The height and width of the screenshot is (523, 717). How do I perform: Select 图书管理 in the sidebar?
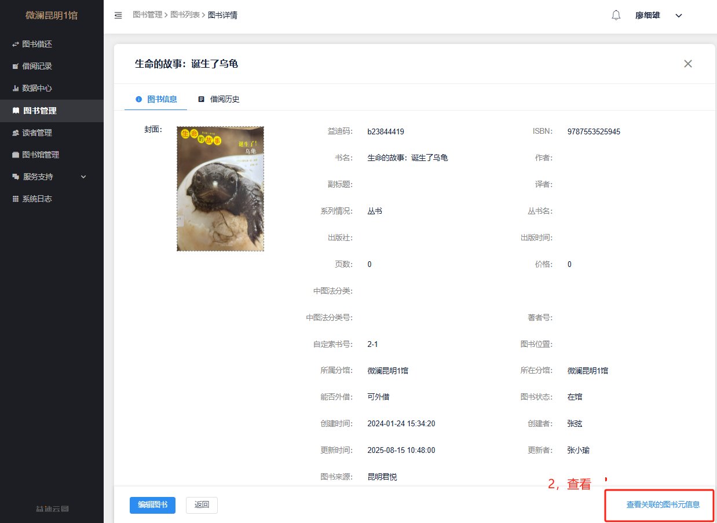(39, 111)
